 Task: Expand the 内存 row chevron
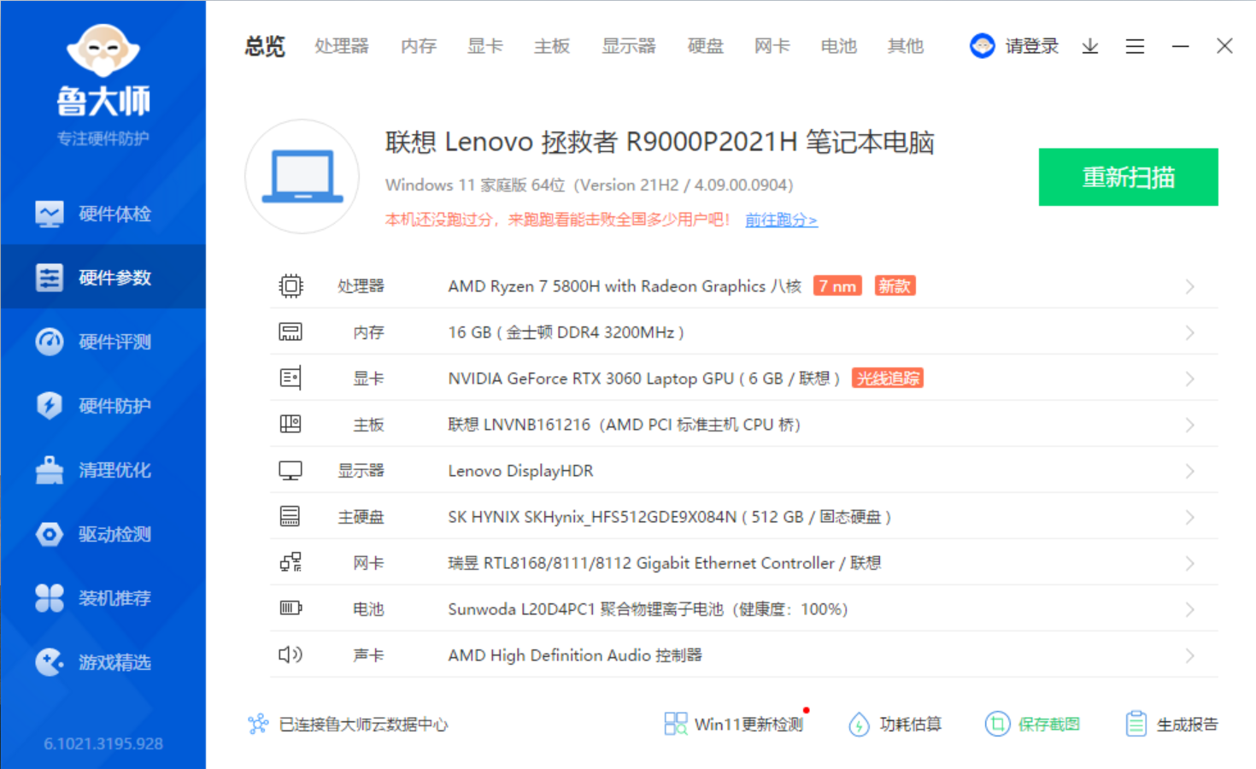coord(1189,332)
